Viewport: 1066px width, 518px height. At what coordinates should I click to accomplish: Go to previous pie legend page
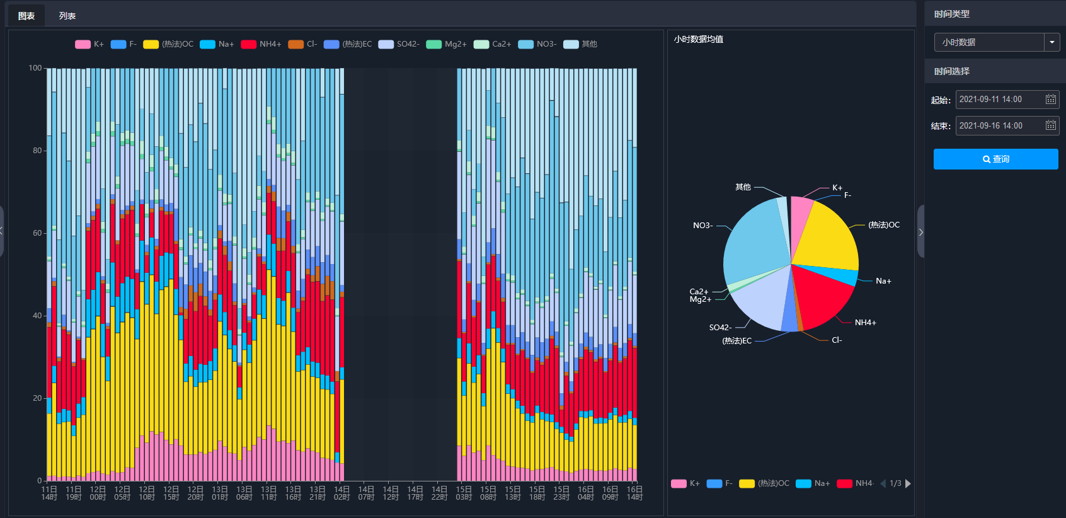883,483
